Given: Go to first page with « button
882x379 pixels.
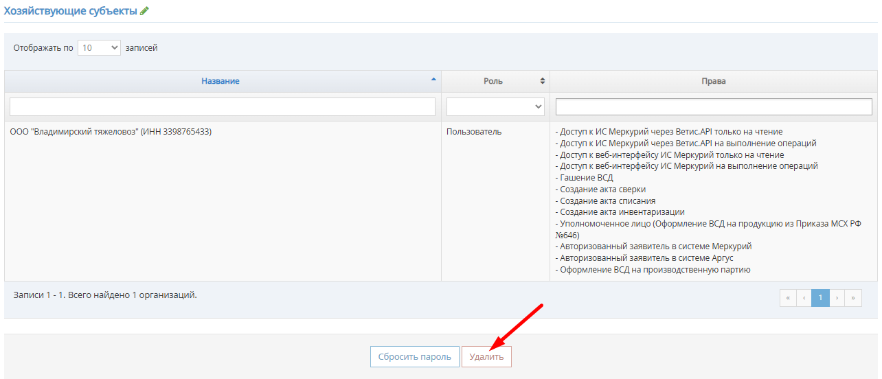Looking at the screenshot, I should click(788, 297).
